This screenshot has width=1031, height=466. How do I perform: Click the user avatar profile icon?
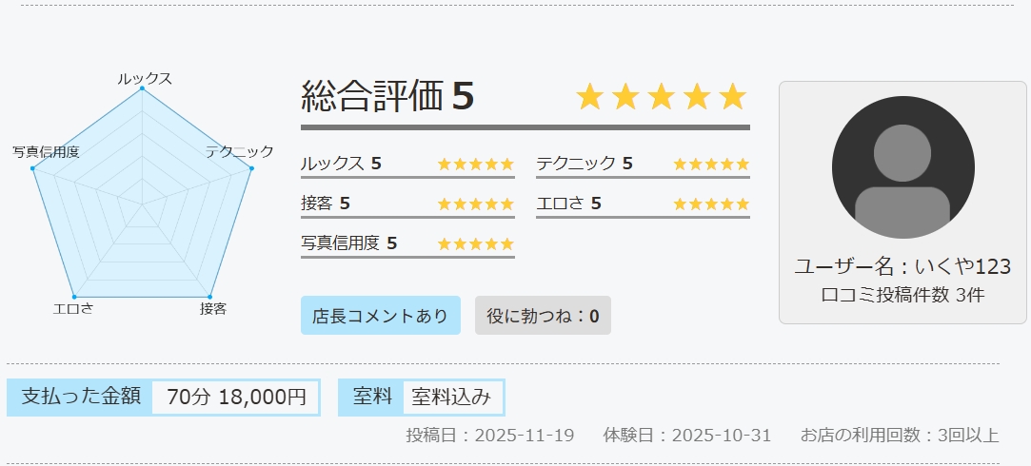[x=902, y=167]
